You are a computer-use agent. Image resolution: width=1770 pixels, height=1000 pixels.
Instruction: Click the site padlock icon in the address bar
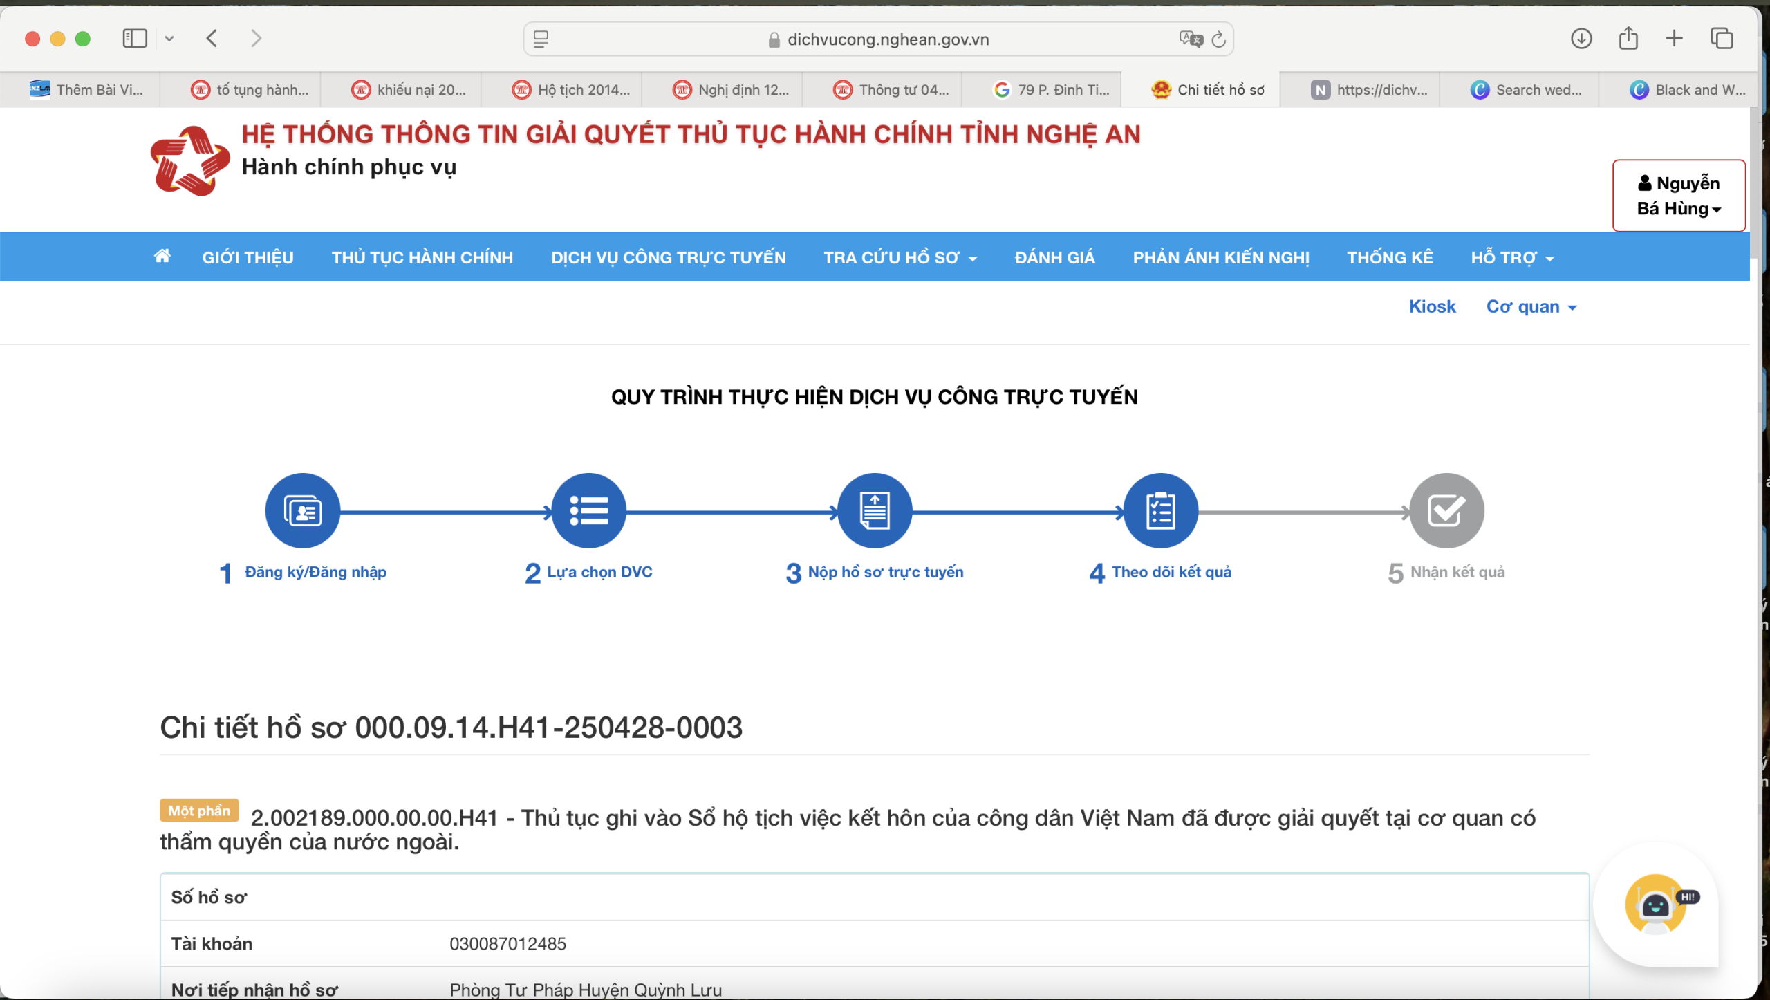[x=774, y=40]
